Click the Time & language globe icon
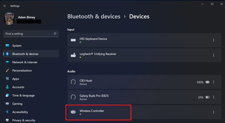Screen dimensions: 225x123 [7, 95]
